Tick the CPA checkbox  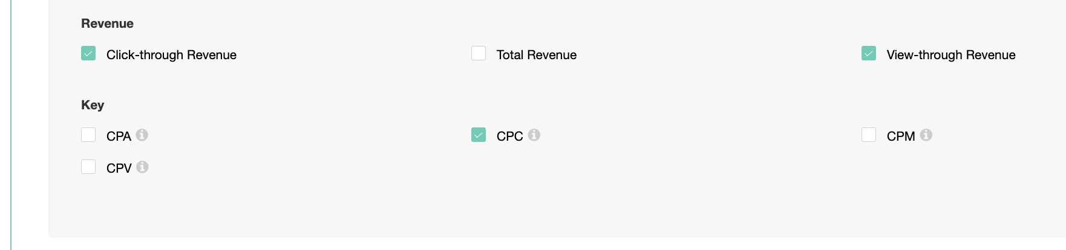point(88,135)
